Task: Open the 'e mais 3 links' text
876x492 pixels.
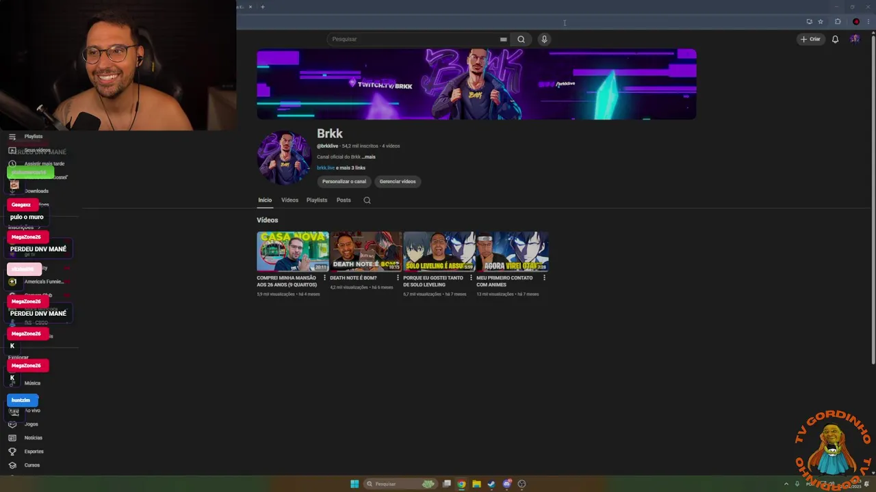Action: [x=351, y=168]
